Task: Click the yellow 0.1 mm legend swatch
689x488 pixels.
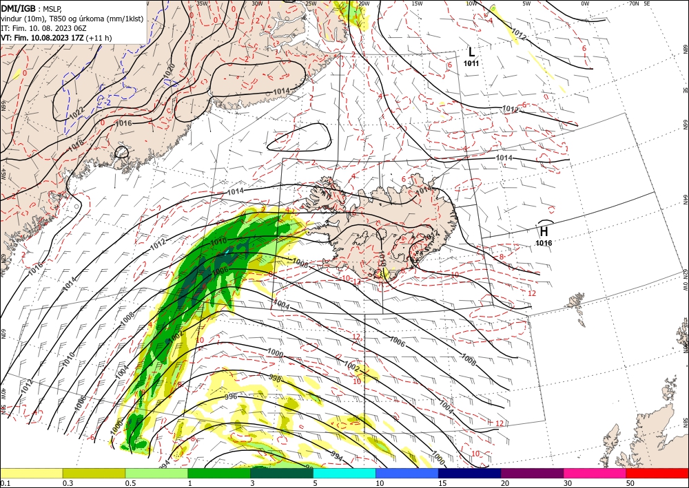Action: pos(31,473)
